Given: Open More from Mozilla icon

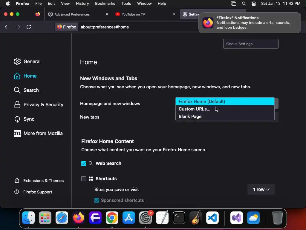Looking at the screenshot, I should click(x=17, y=133).
